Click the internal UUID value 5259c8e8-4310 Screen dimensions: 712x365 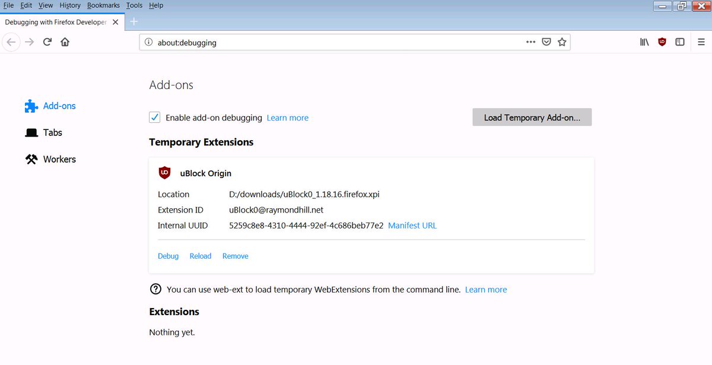click(x=306, y=226)
